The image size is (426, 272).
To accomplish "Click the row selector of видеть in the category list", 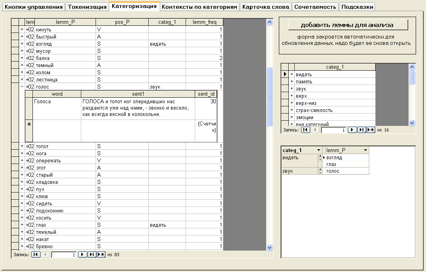I will 284,74.
